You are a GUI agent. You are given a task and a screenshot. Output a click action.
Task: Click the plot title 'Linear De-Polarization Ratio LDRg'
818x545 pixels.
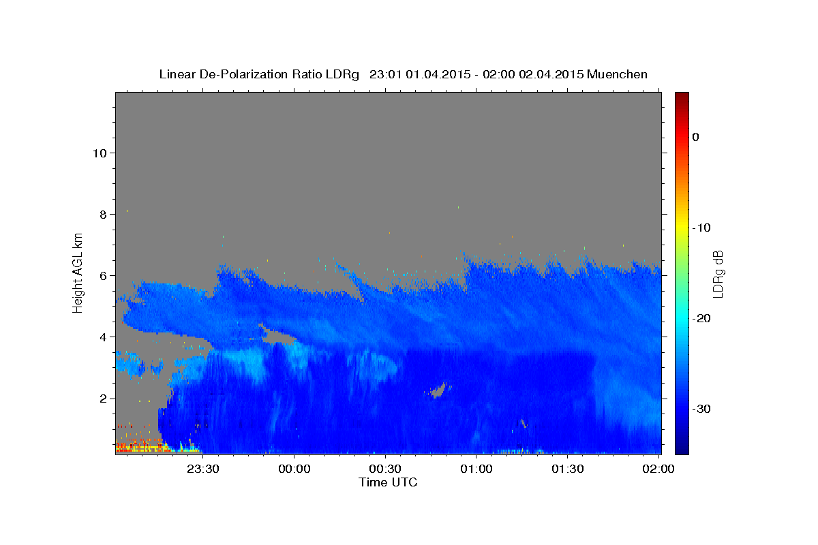258,74
